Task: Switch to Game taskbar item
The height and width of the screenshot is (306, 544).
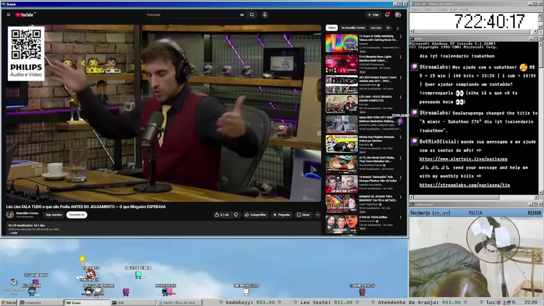Action: click(x=87, y=303)
